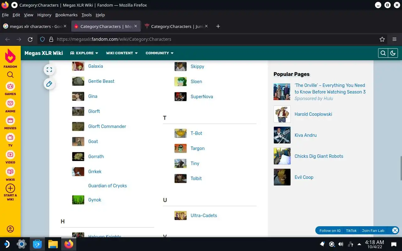Open the File menu

click(5, 15)
